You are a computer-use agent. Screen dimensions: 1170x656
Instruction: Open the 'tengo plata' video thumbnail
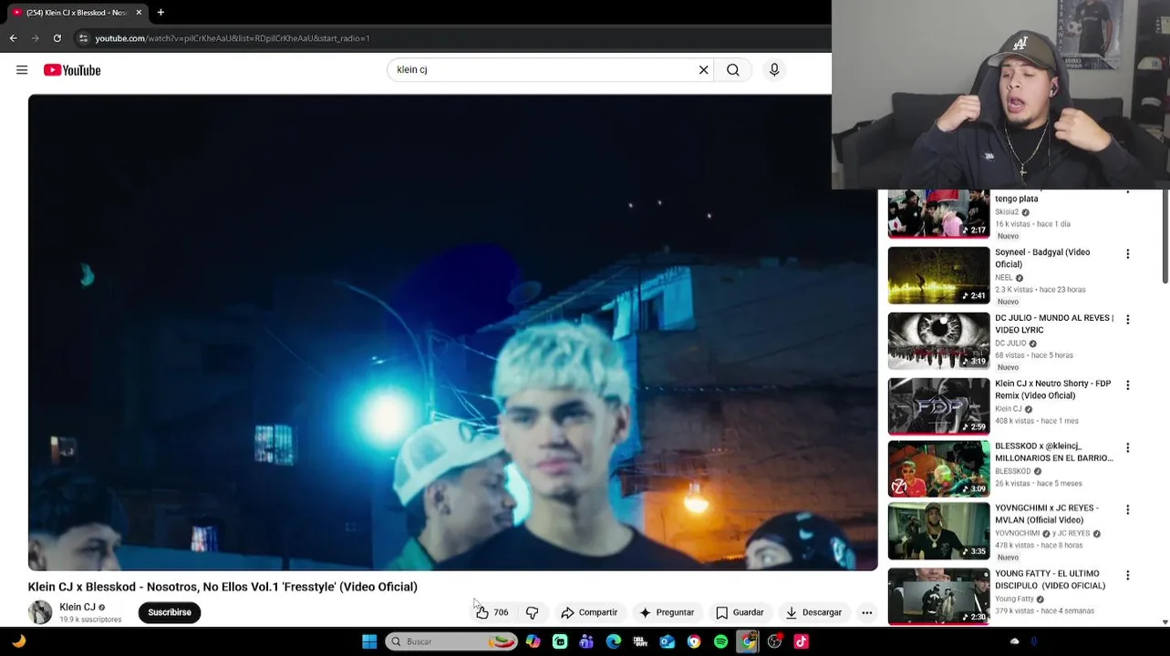938,213
